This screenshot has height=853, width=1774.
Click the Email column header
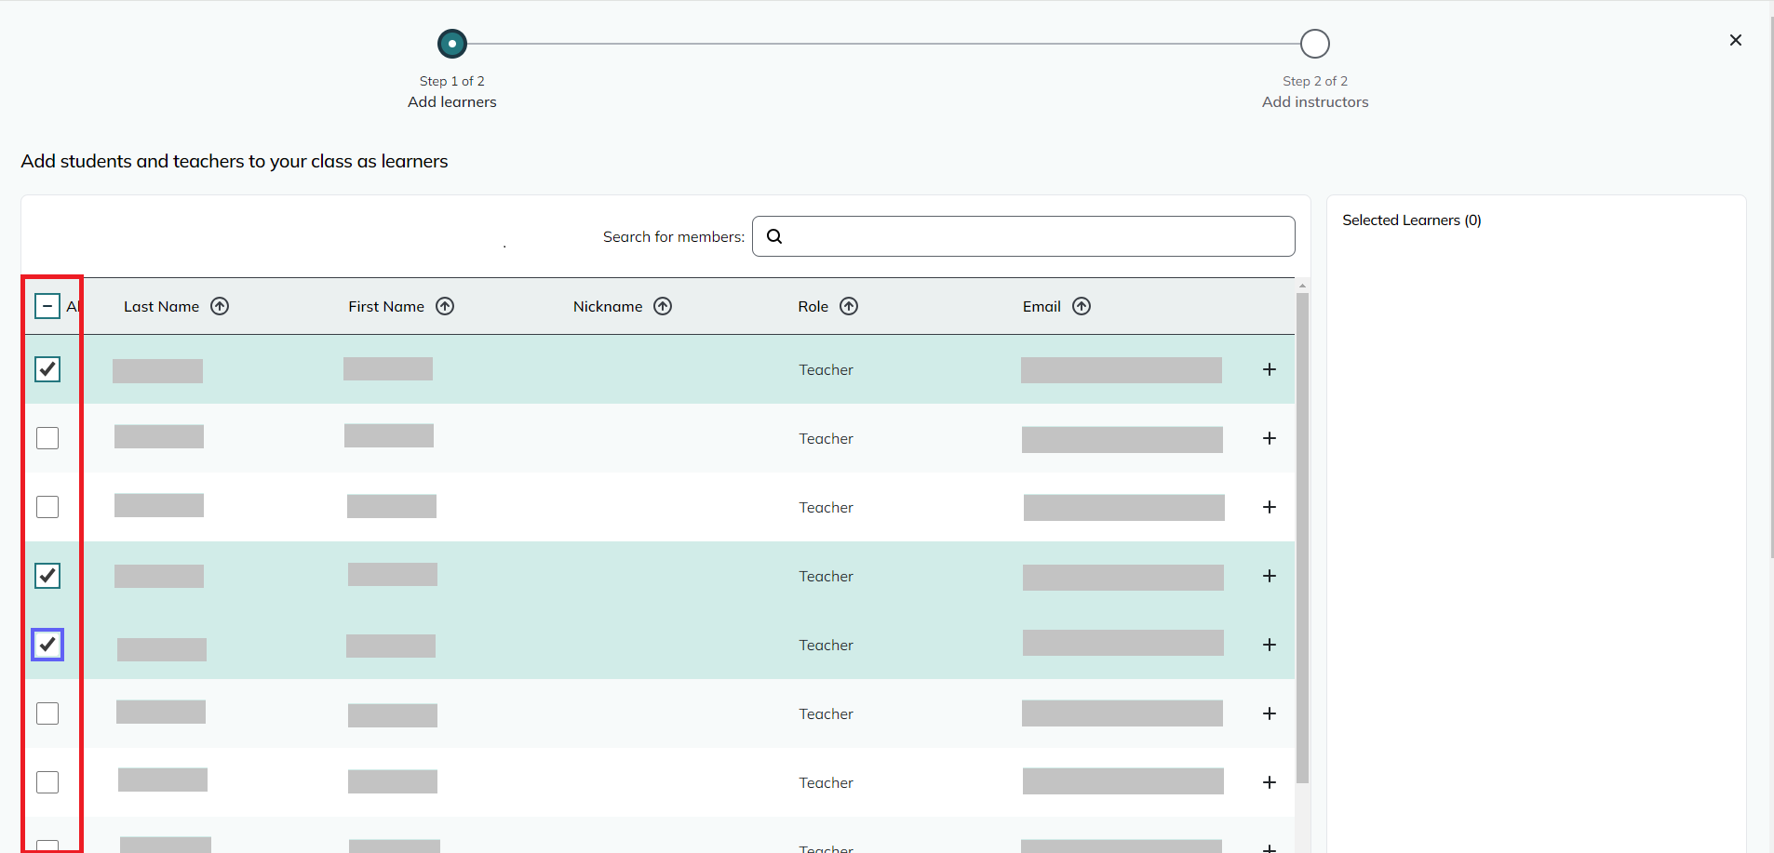pos(1042,306)
